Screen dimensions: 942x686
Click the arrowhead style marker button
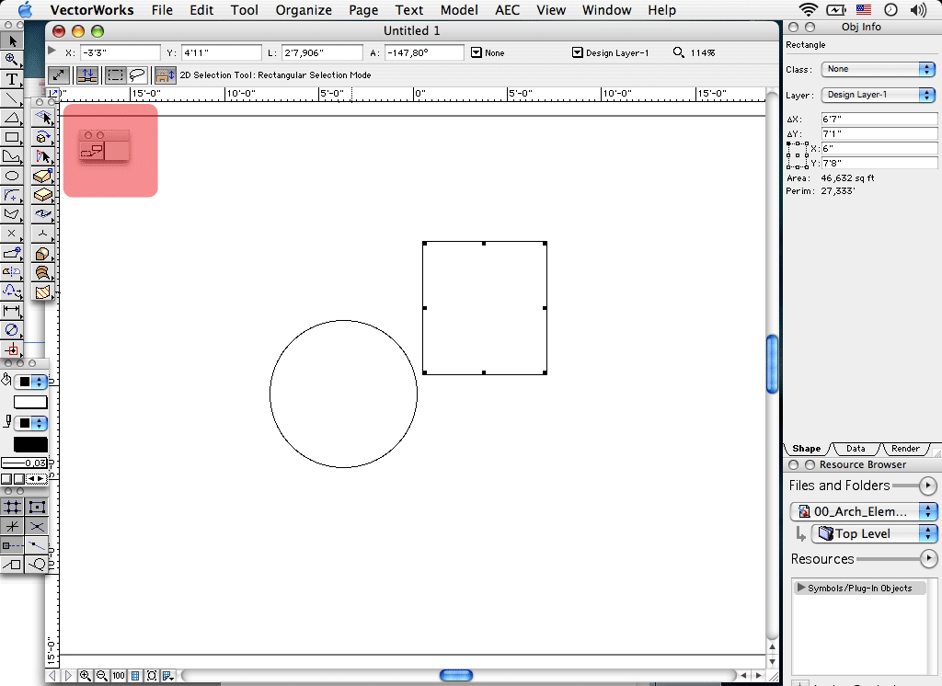click(x=37, y=479)
